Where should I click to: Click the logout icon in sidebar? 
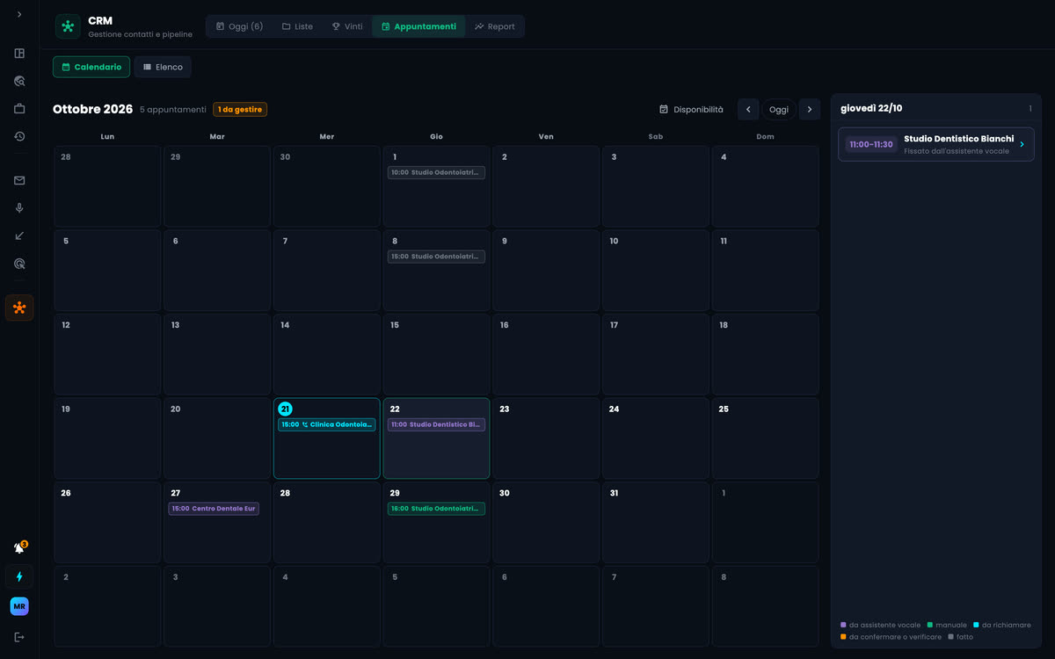click(x=19, y=637)
